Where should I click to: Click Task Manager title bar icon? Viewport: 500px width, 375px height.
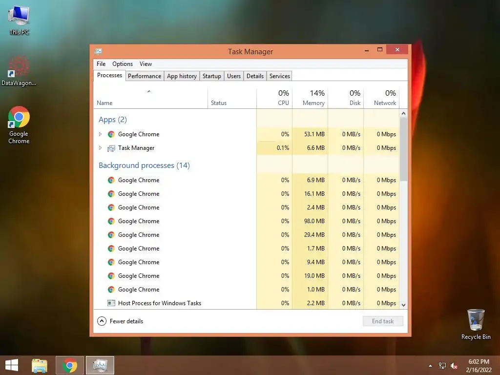(x=98, y=51)
